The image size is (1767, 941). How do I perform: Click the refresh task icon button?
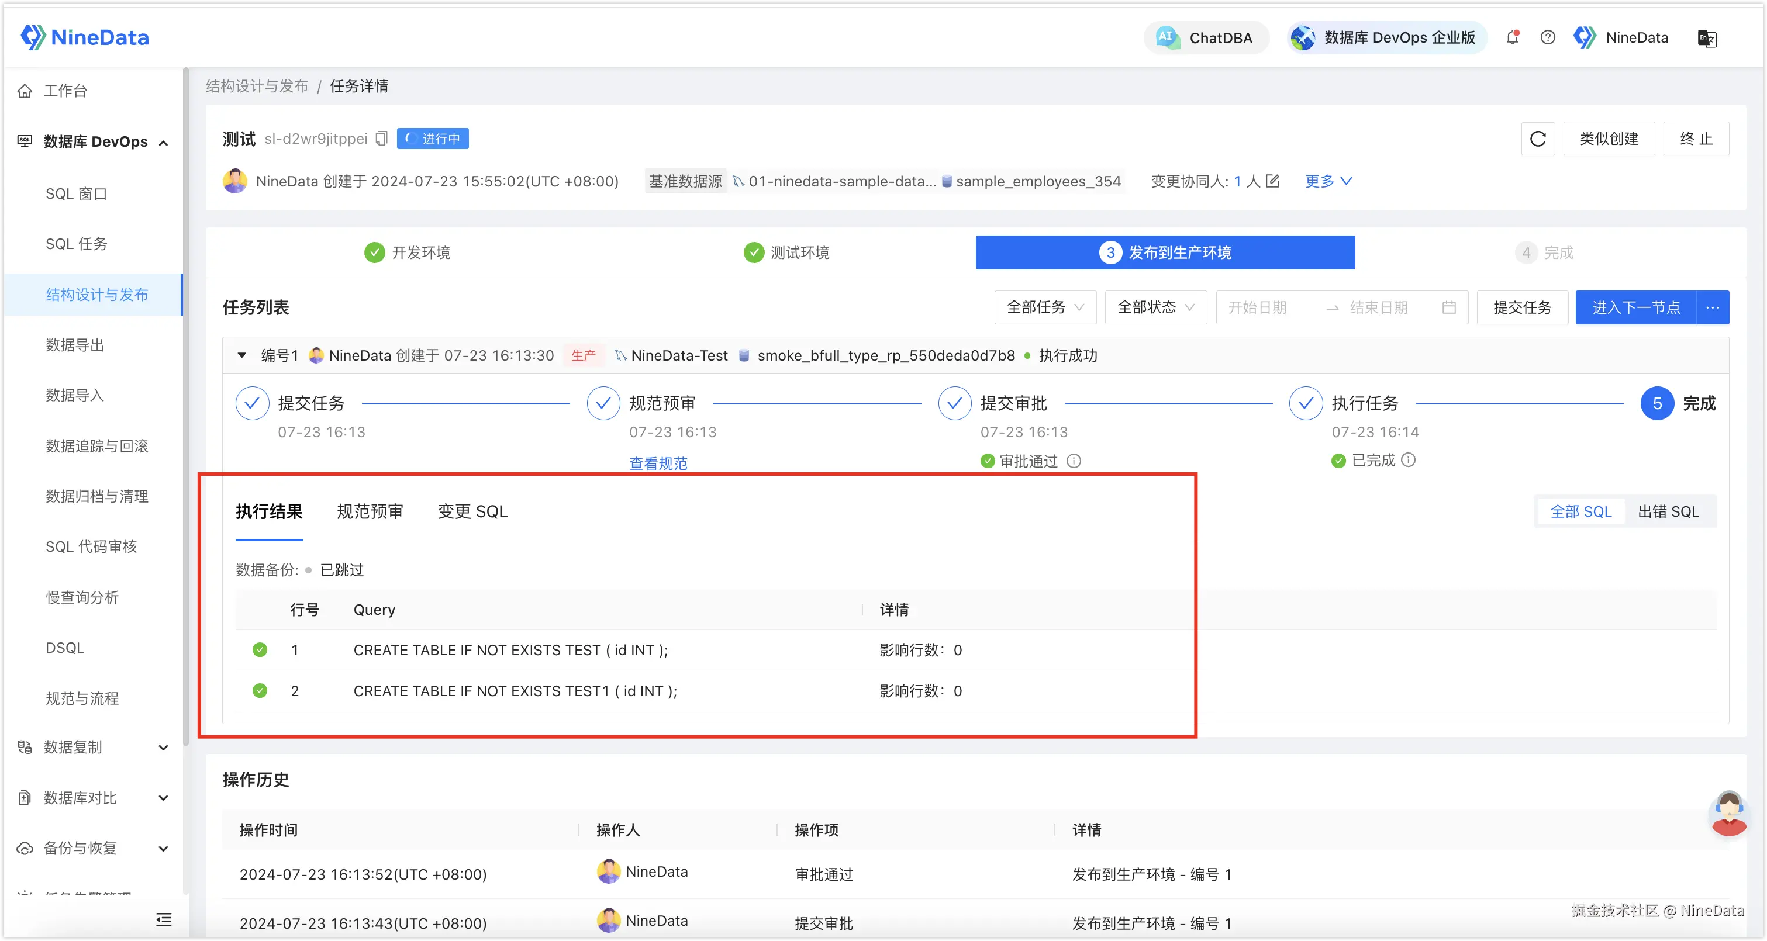(1537, 139)
